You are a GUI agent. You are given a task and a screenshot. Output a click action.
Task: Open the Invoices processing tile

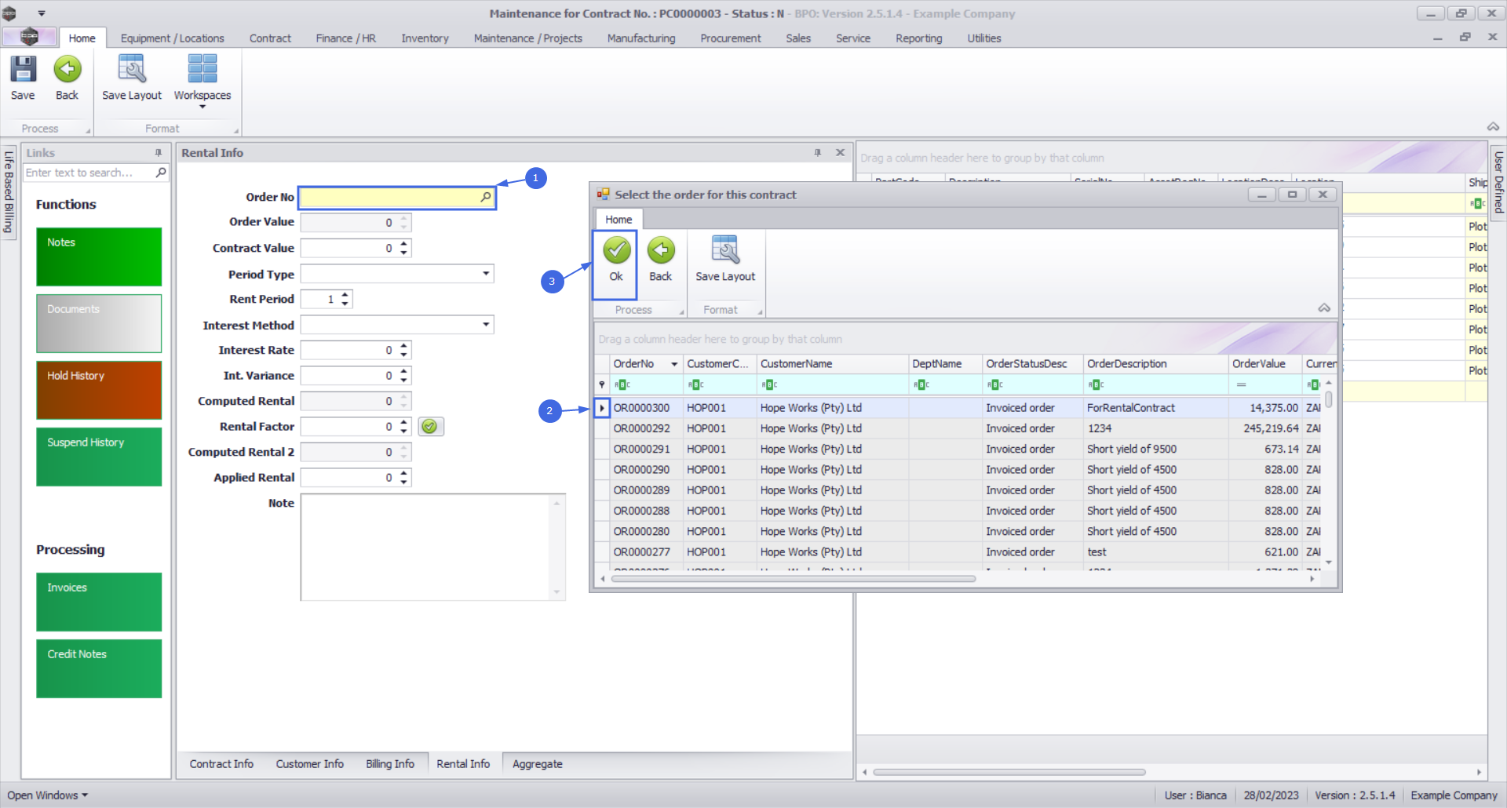point(99,602)
